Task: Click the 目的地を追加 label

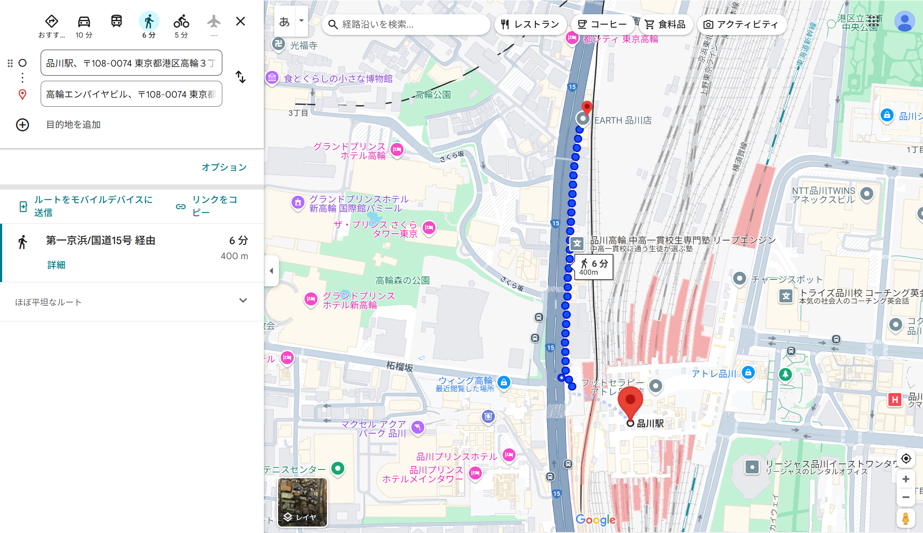Action: (73, 125)
